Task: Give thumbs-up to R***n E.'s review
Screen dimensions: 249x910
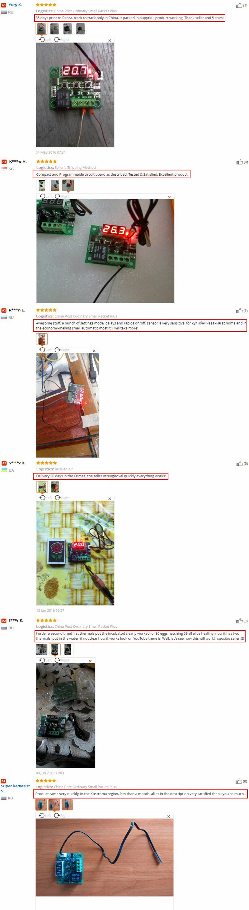Action: tap(239, 311)
